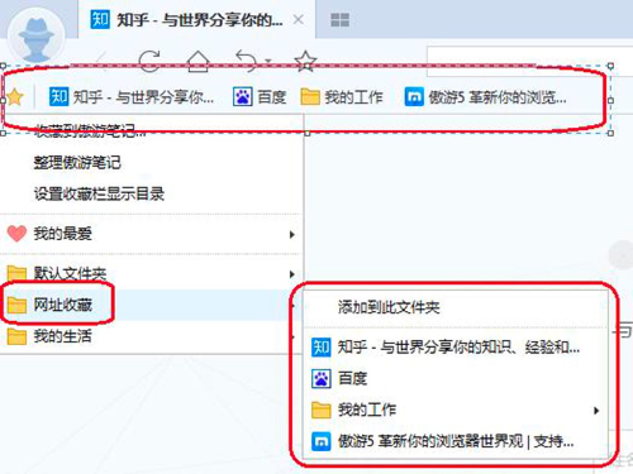Image resolution: width=633 pixels, height=474 pixels.
Task: Click the star favorite icon in toolbar
Action: pos(305,61)
